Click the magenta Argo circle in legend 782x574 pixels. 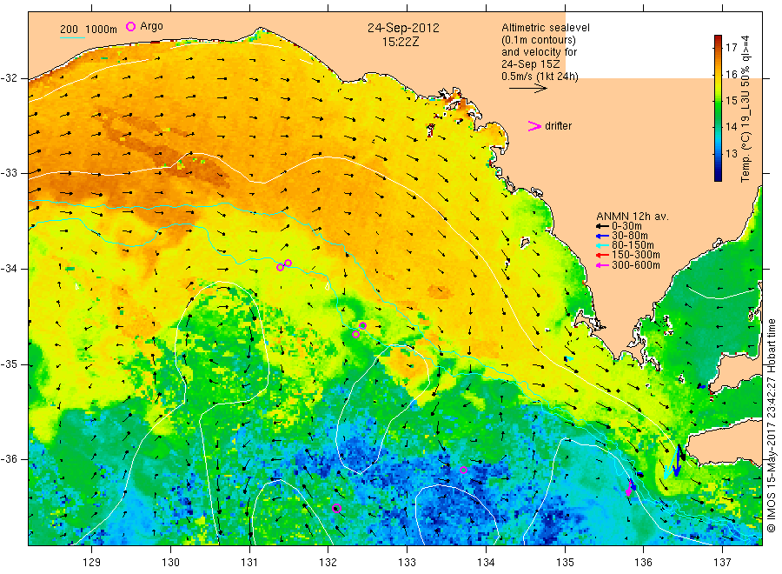130,26
